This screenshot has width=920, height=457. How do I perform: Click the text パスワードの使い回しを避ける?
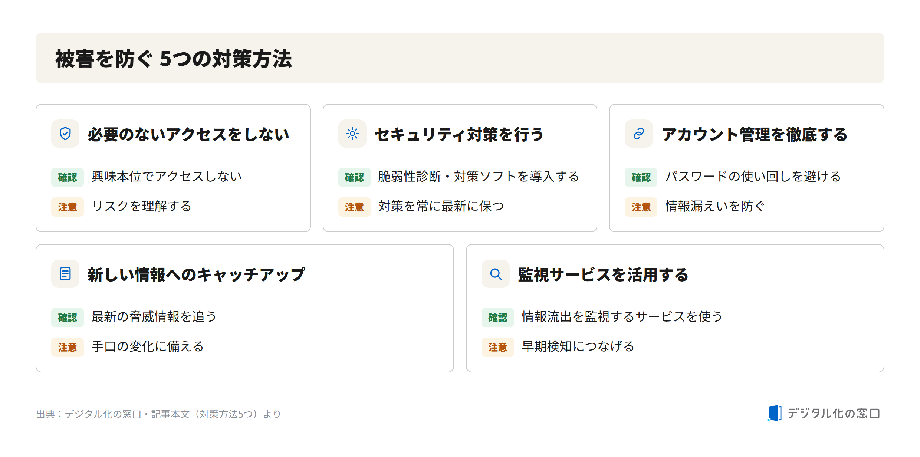click(753, 177)
